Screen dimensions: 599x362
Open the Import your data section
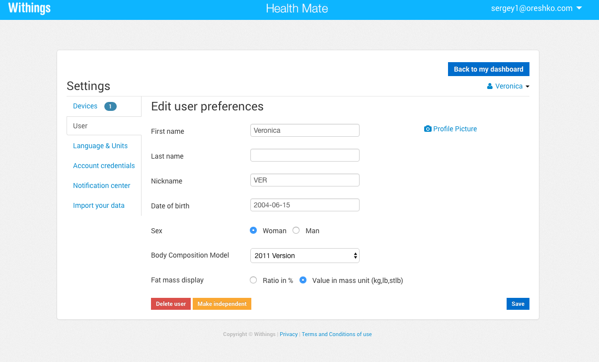pyautogui.click(x=99, y=205)
